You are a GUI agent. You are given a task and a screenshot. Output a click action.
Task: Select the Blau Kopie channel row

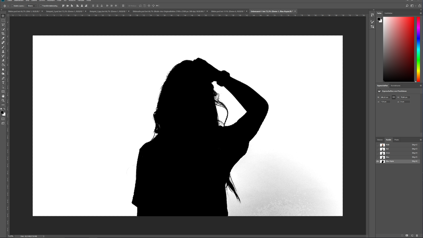pos(399,161)
